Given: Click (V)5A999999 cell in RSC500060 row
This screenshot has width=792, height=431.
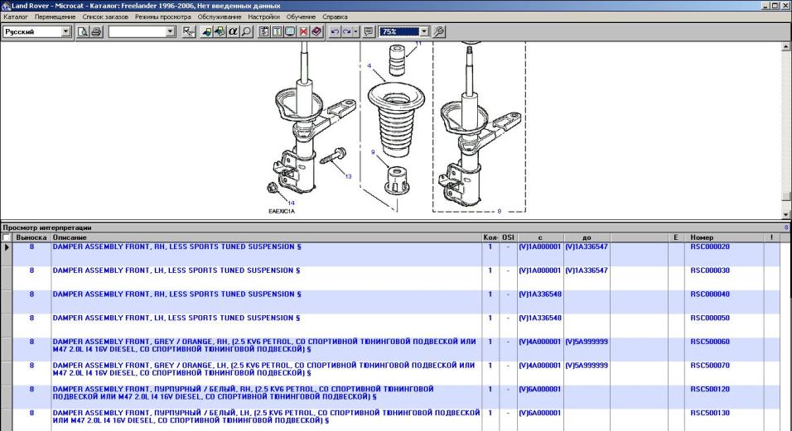Looking at the screenshot, I should pyautogui.click(x=586, y=342).
